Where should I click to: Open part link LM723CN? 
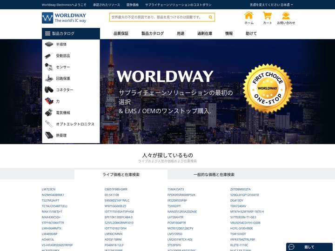pos(48,189)
